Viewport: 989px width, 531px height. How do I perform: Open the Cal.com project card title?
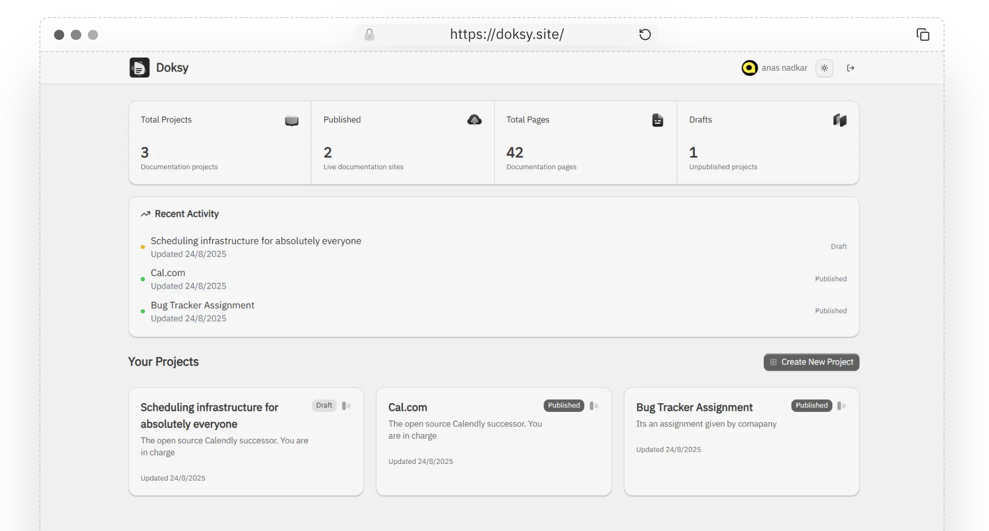[x=408, y=407]
